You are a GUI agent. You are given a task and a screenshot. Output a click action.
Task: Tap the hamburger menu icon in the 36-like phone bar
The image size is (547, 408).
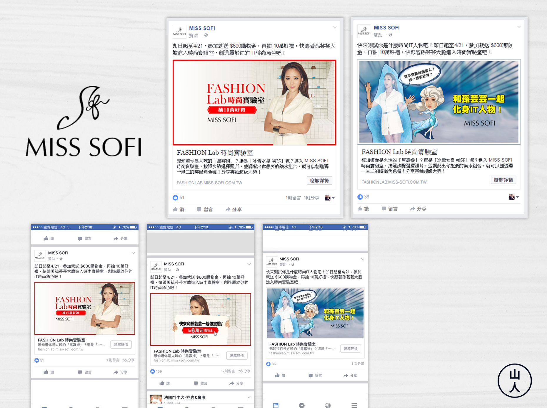(x=354, y=405)
